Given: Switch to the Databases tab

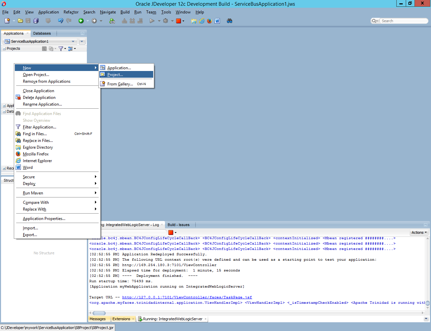Looking at the screenshot, I should (42, 33).
